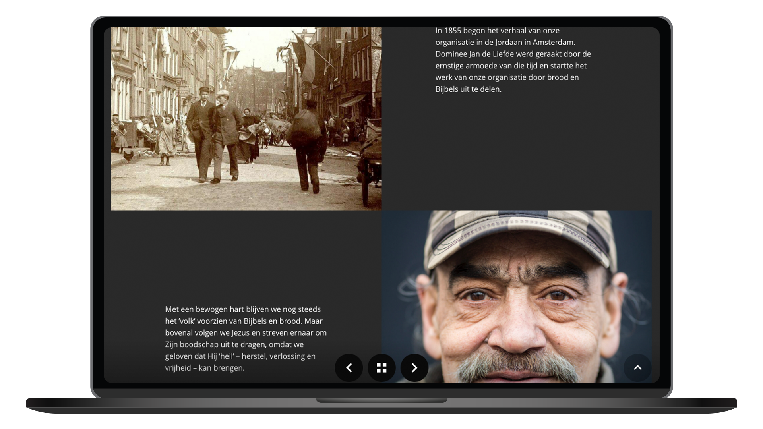The width and height of the screenshot is (763, 429).
Task: Click the historic Jordaan street photo
Action: pyautogui.click(x=246, y=118)
